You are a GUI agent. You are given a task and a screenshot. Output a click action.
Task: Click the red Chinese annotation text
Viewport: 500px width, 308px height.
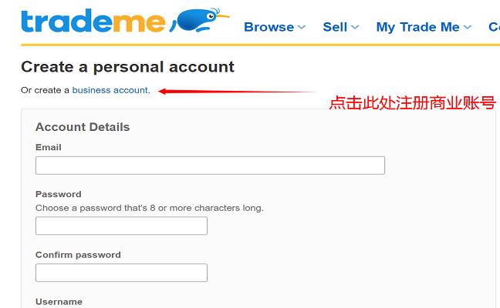pyautogui.click(x=412, y=102)
